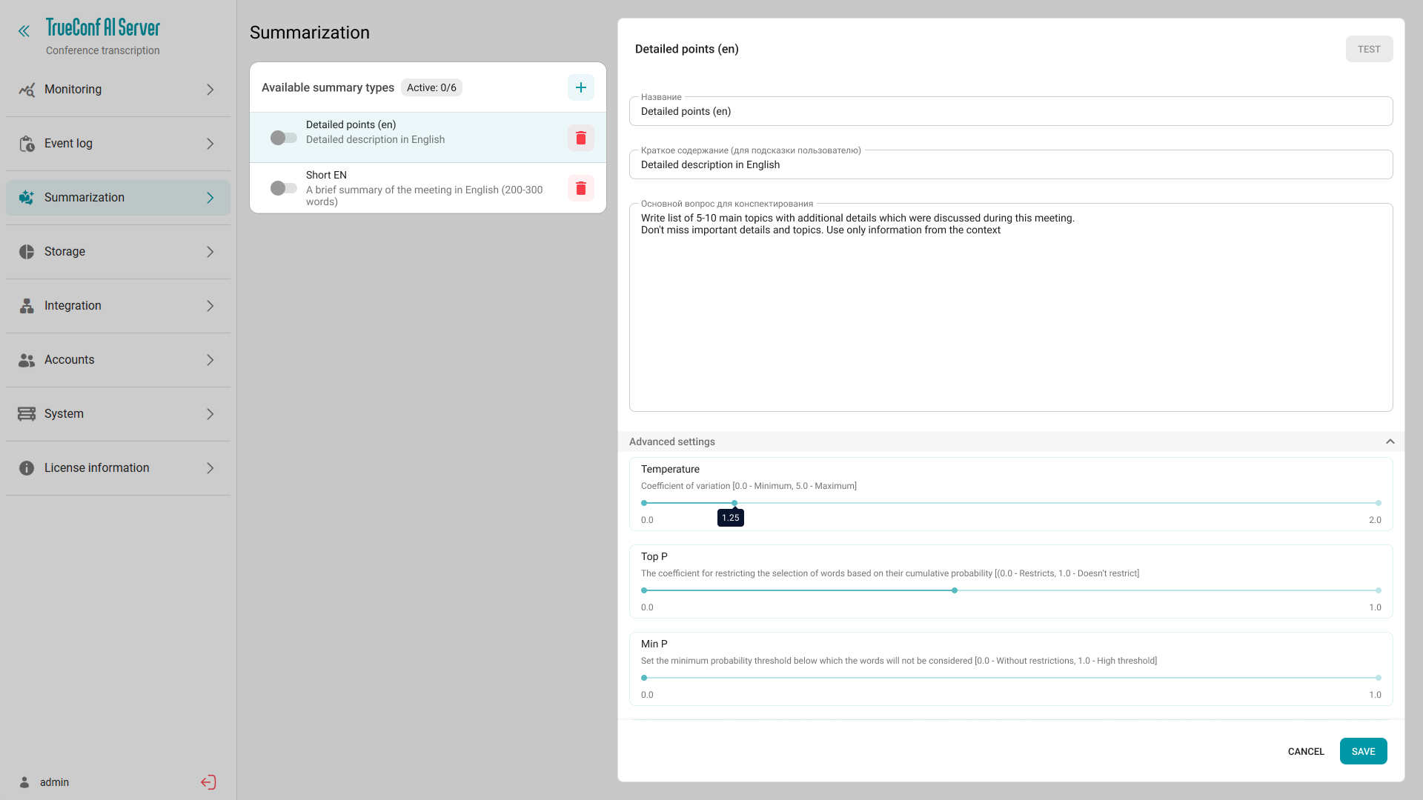The image size is (1423, 800).
Task: Click the License information info icon
Action: coord(27,468)
